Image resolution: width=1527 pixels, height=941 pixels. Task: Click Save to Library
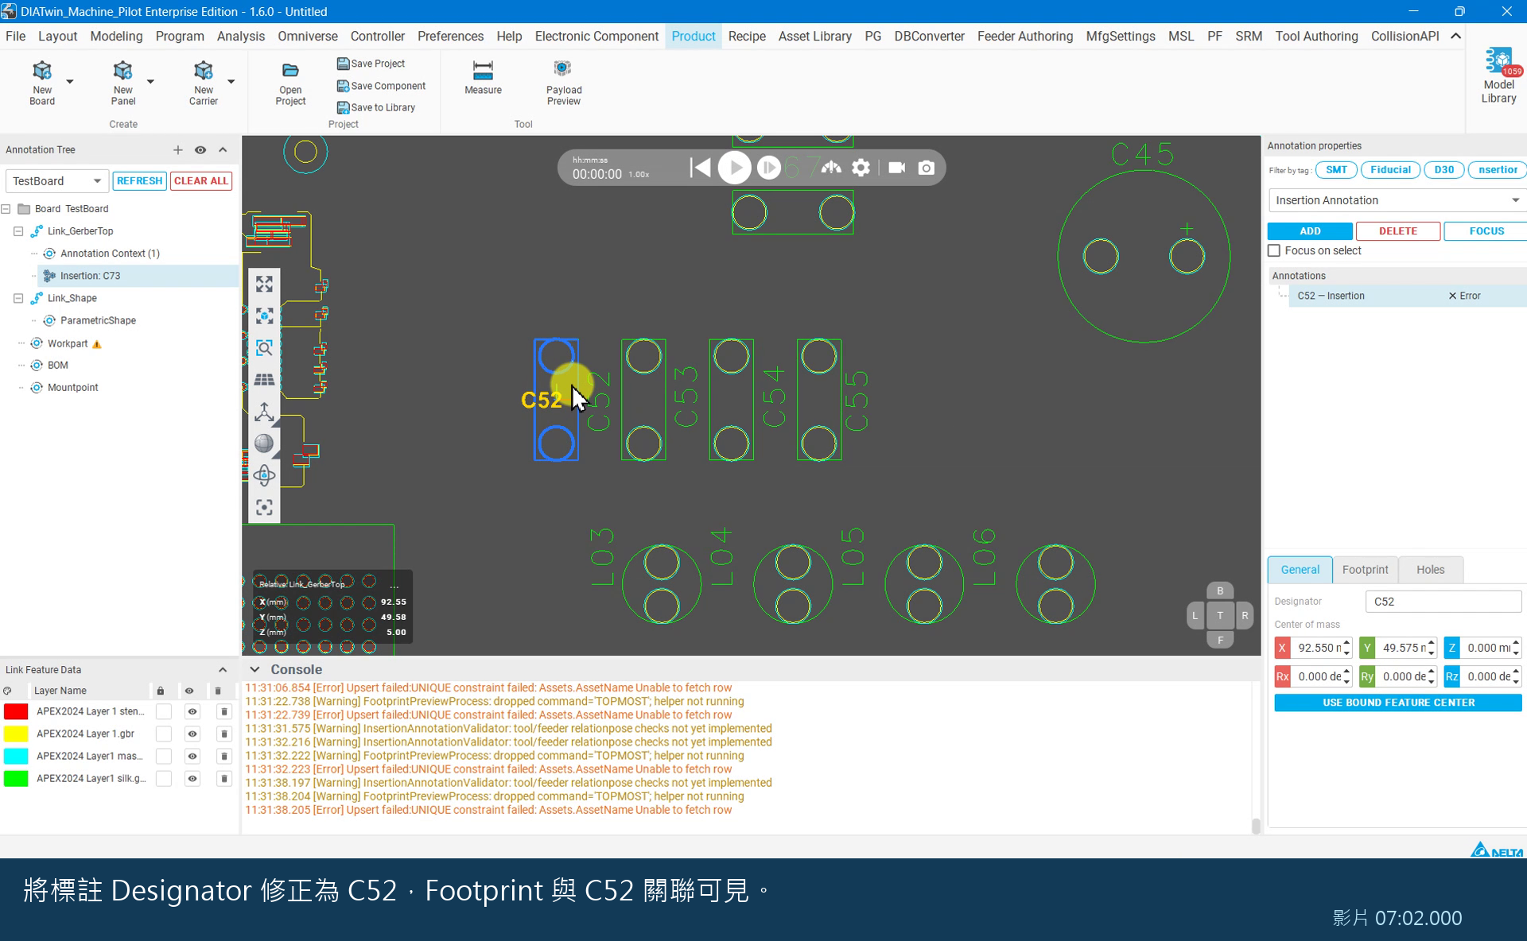click(376, 107)
